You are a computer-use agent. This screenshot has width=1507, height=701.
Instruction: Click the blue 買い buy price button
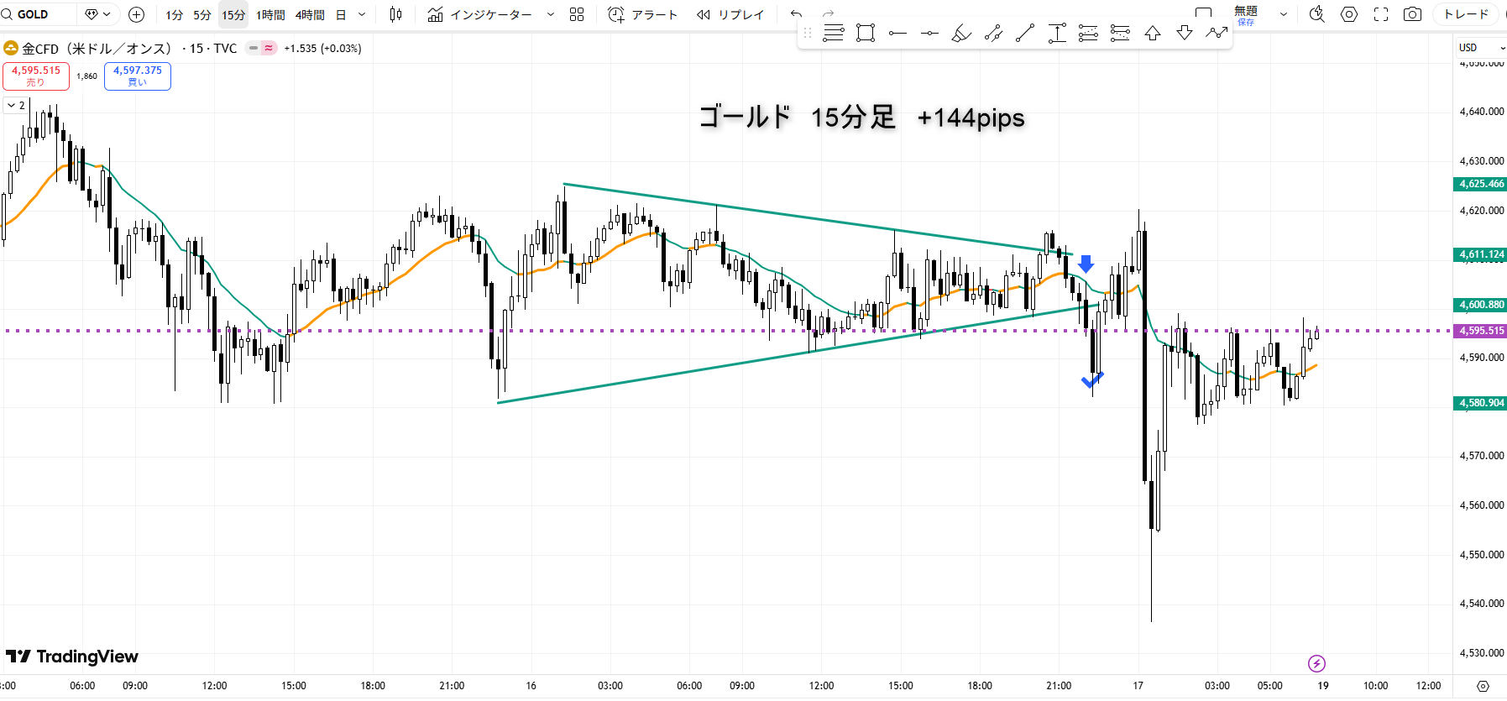coord(138,76)
